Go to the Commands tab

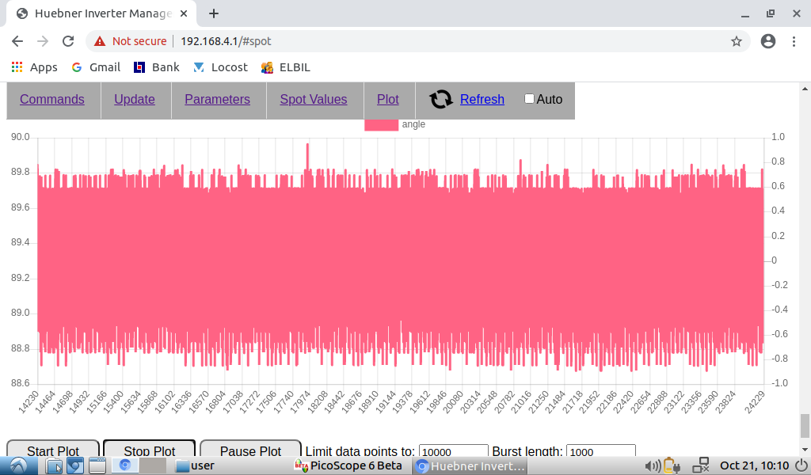coord(52,99)
